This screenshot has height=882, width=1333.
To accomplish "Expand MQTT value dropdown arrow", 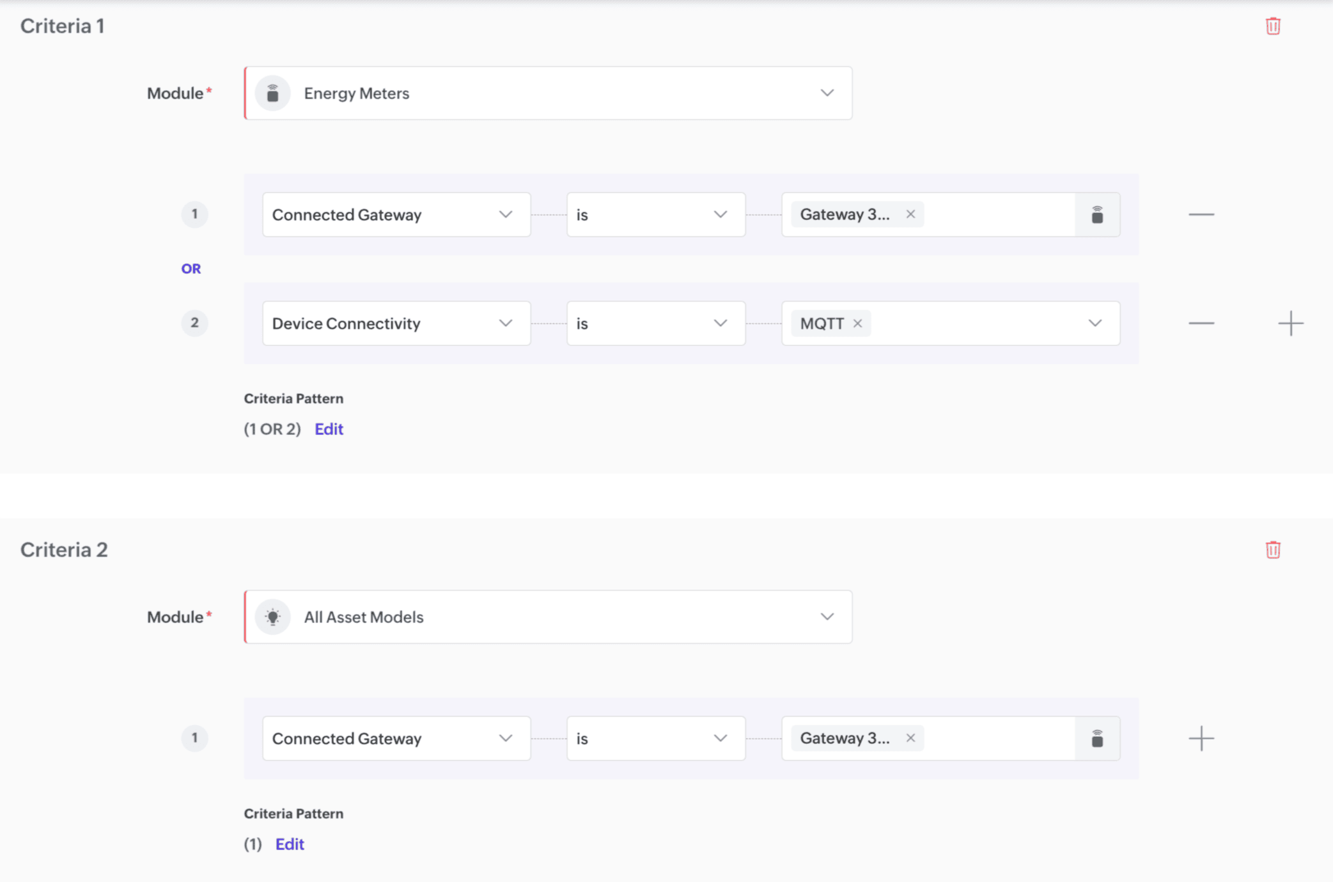I will point(1095,324).
